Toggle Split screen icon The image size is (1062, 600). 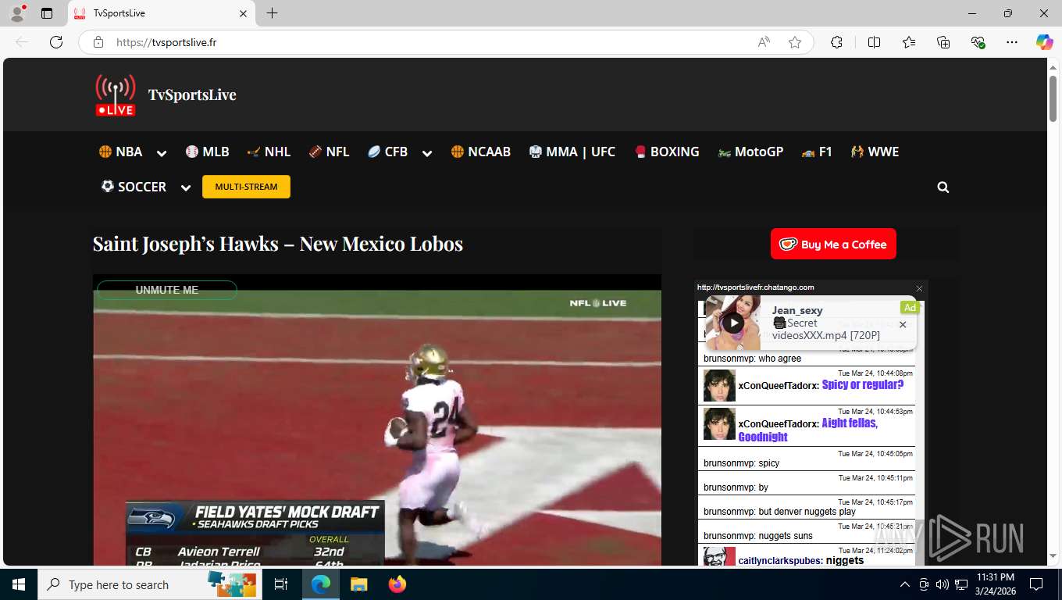coord(874,42)
